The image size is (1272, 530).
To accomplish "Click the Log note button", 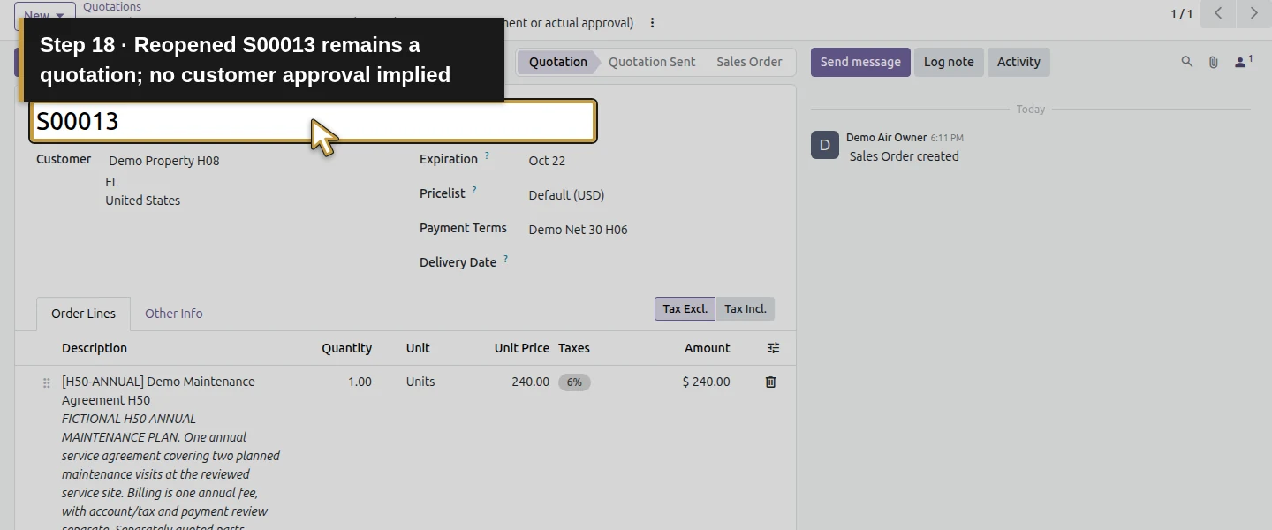I will point(949,62).
